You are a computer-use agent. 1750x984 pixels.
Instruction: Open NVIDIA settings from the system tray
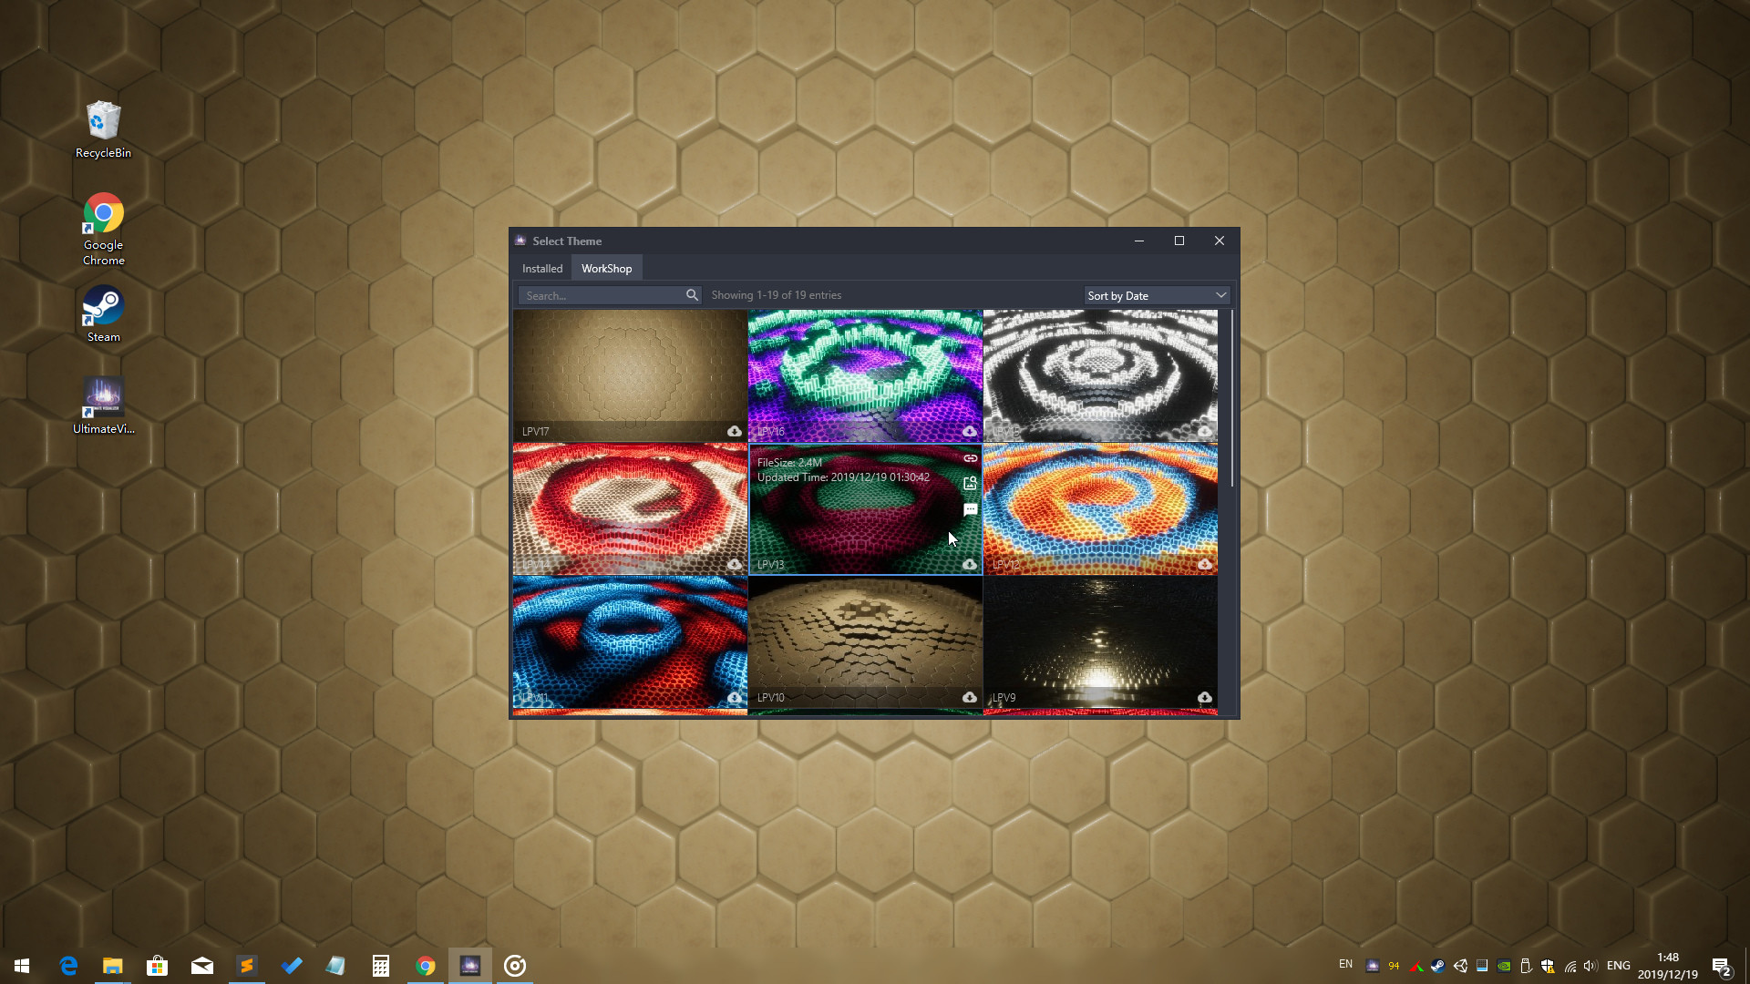click(1504, 966)
